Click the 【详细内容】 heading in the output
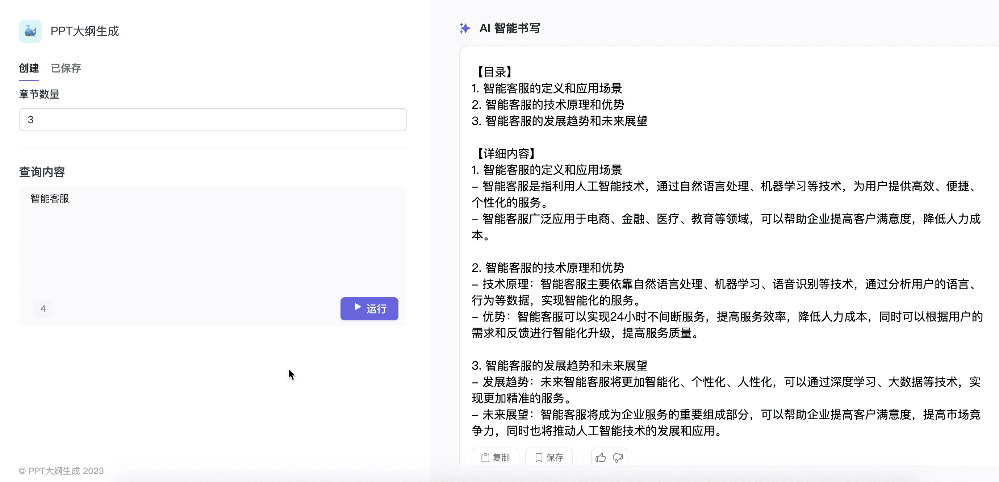The height and width of the screenshot is (482, 999). (506, 153)
